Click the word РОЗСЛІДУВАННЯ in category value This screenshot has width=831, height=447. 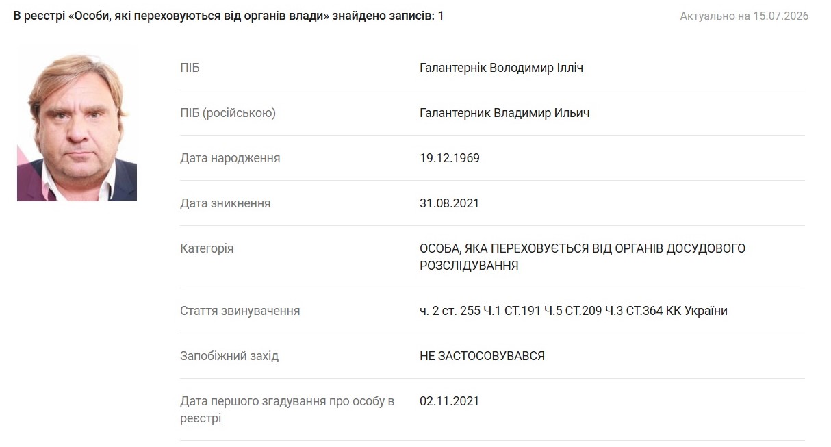pos(469,266)
